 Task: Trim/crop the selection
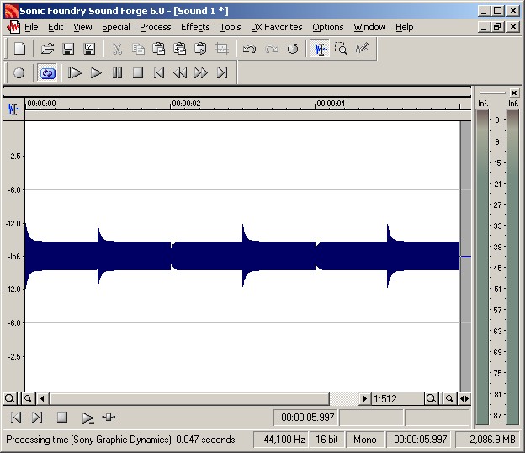pos(221,49)
